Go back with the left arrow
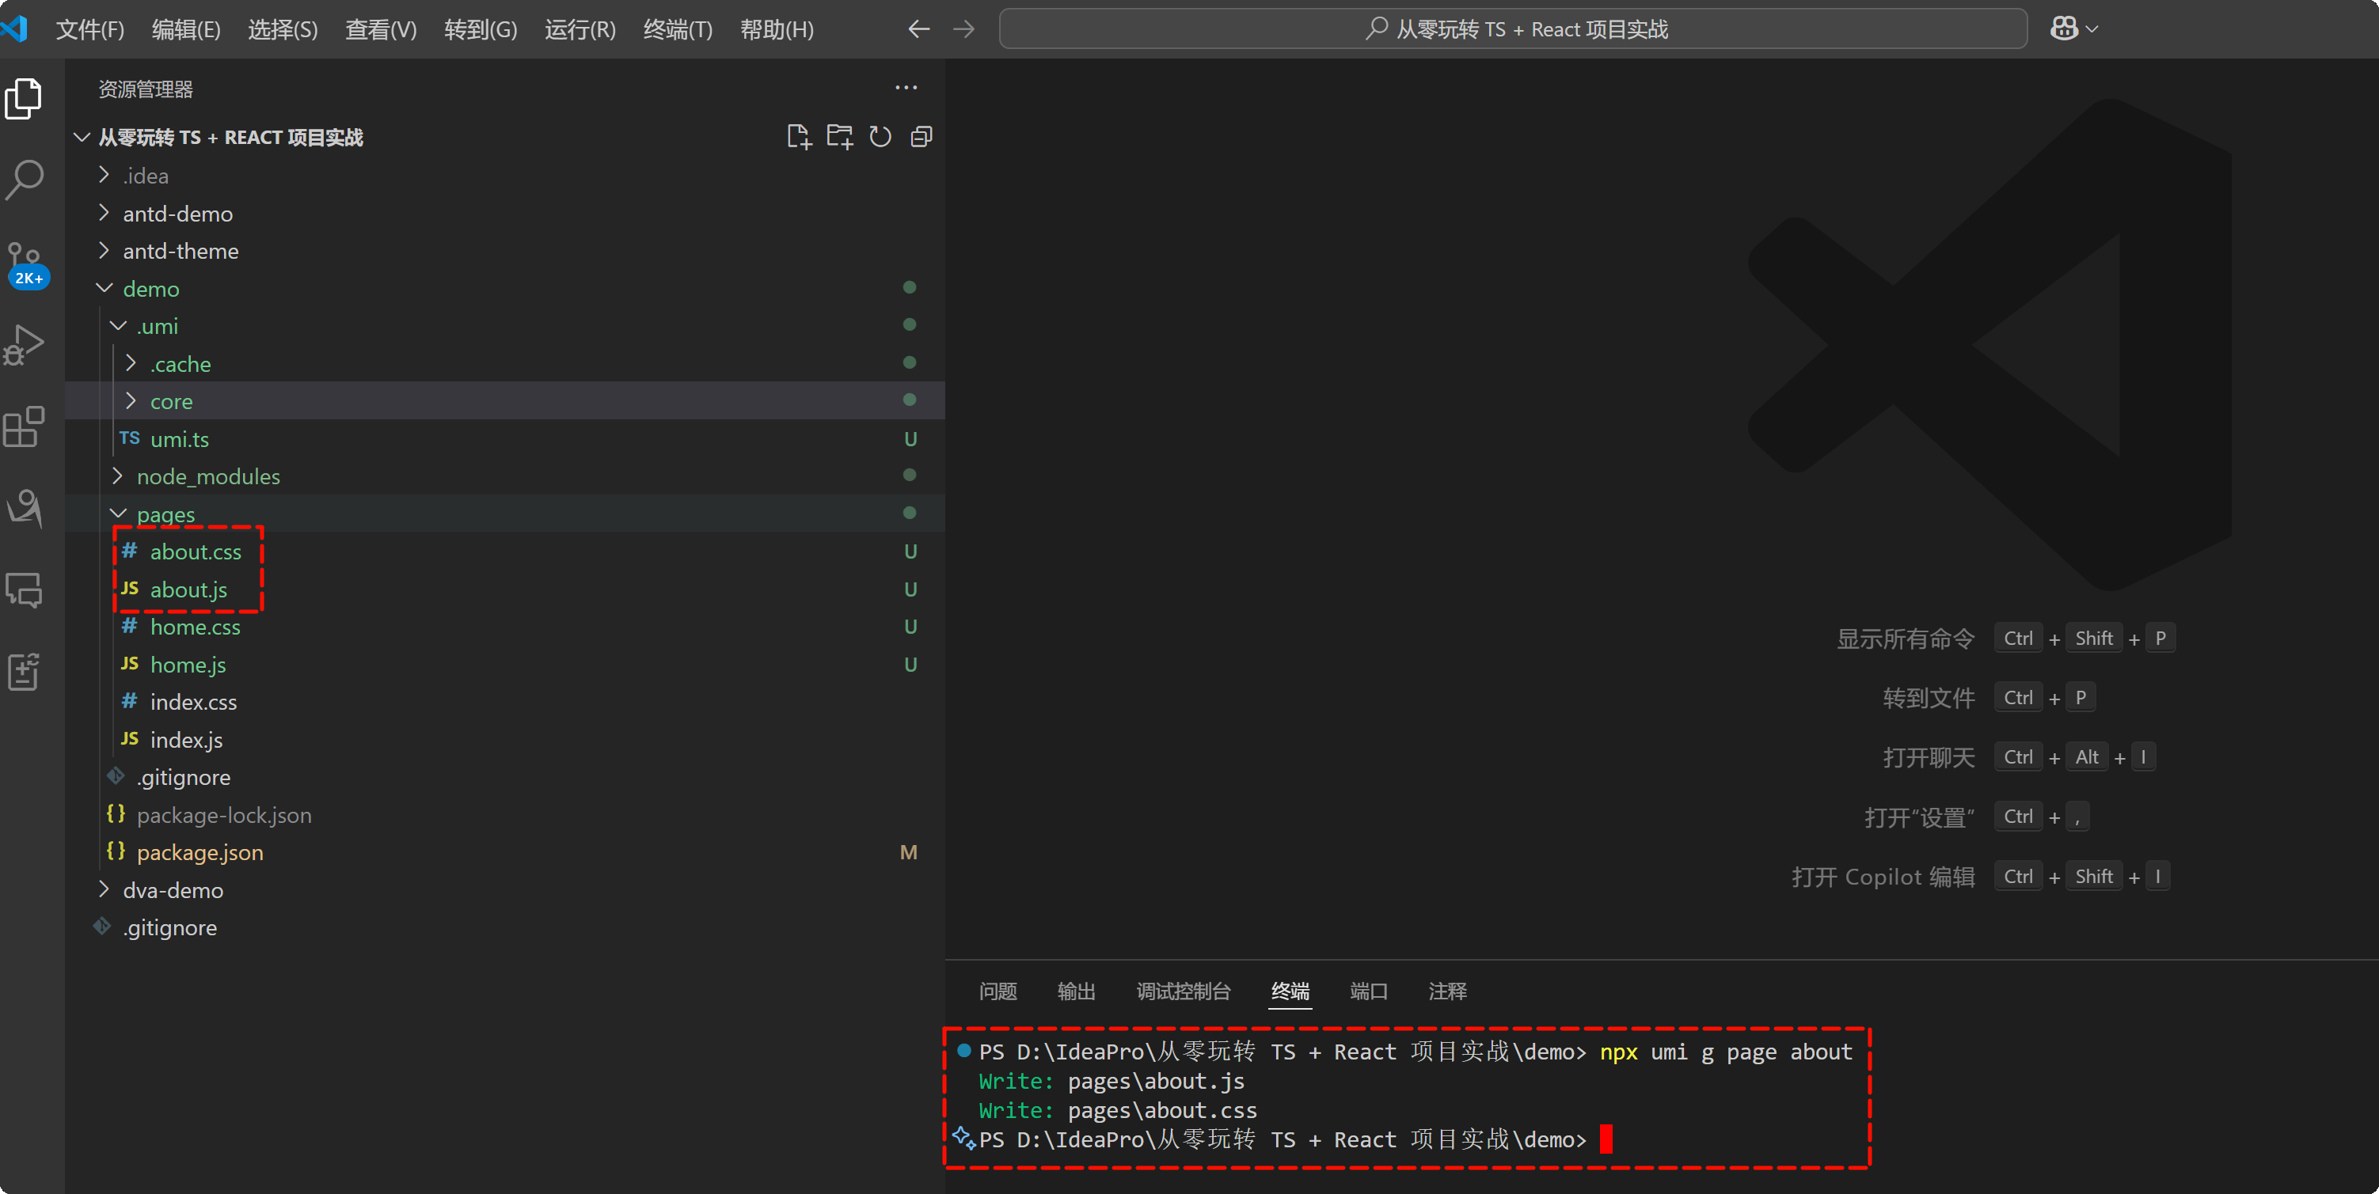The height and width of the screenshot is (1194, 2379). coord(919,29)
